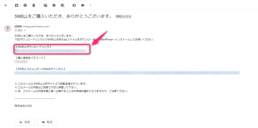258x128 pixels.
Task: Click the line about 利用規約違反 warning
Action: click(71, 91)
